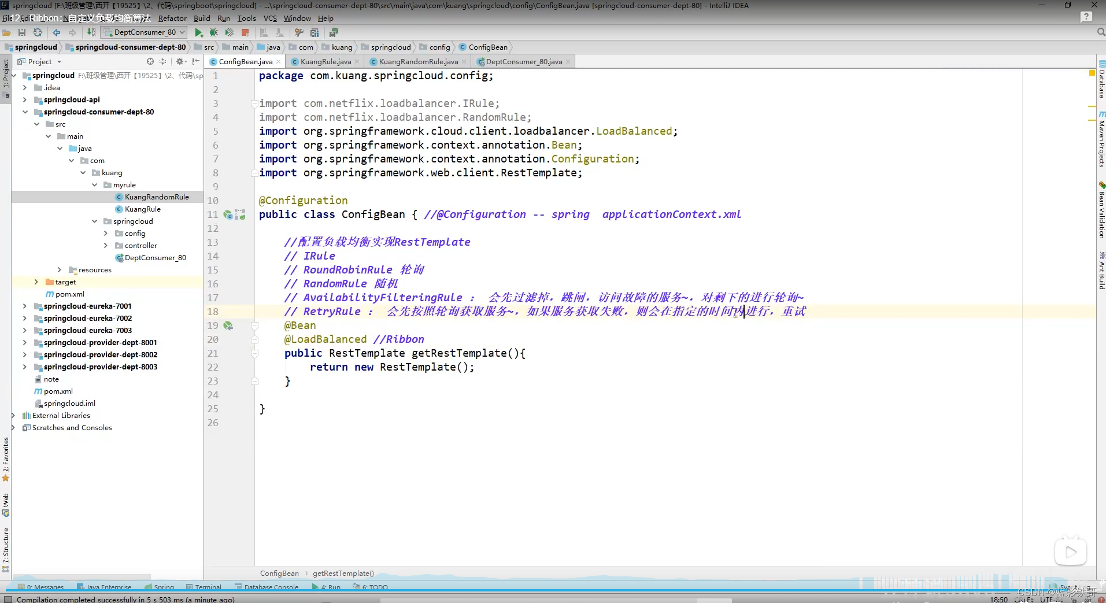Select KuangRandomRule class in project tree

(157, 197)
